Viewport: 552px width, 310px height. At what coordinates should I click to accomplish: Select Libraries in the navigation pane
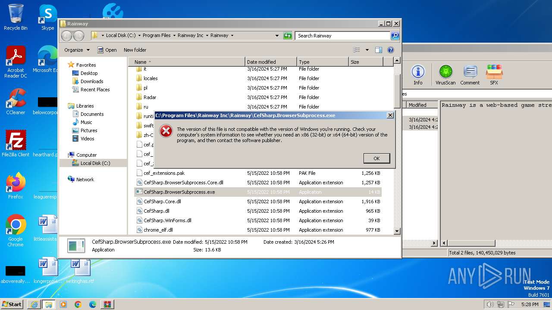[85, 106]
